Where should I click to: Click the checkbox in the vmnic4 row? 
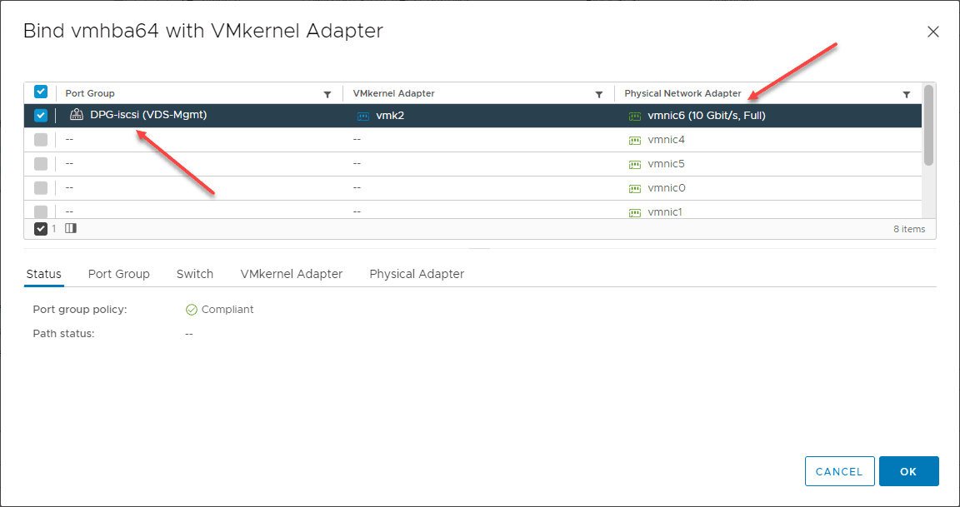pyautogui.click(x=41, y=140)
